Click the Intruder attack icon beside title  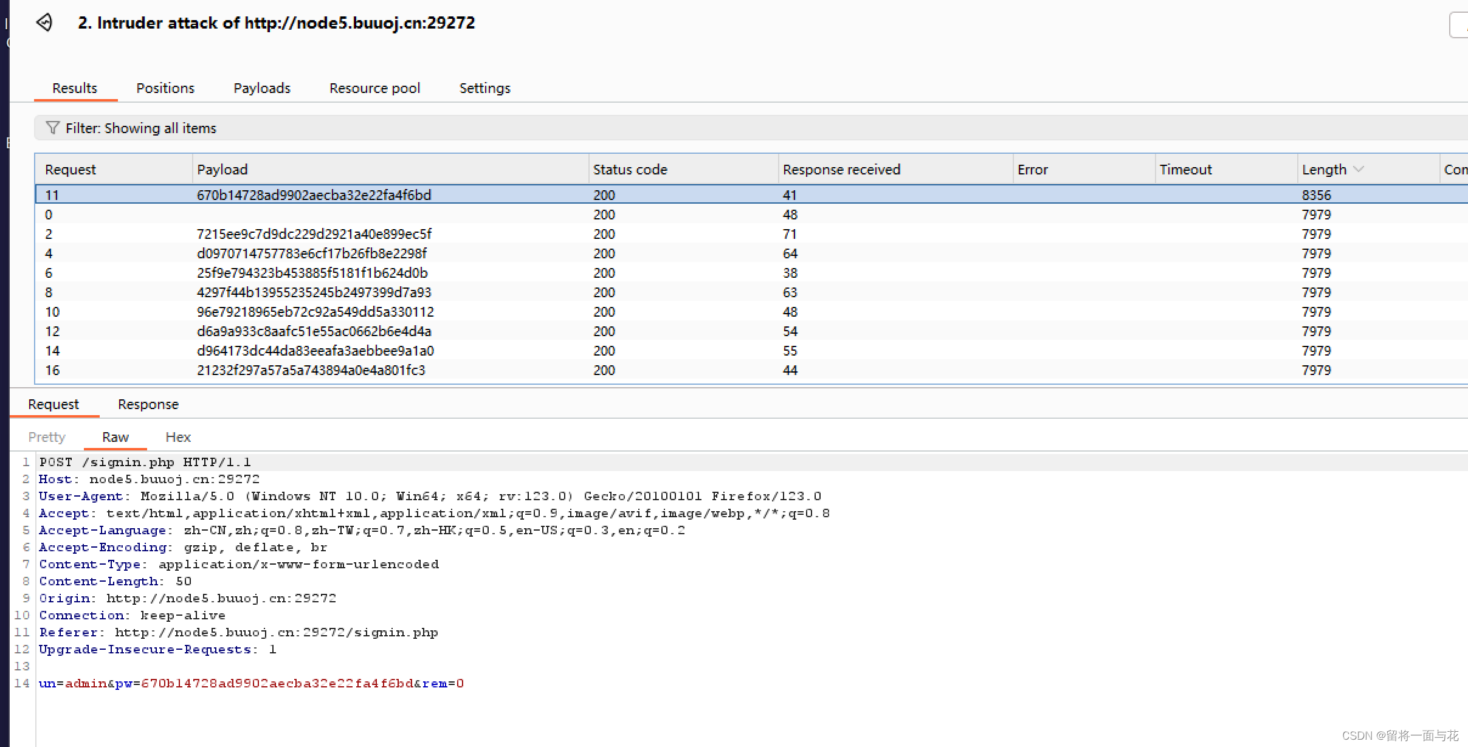(44, 22)
